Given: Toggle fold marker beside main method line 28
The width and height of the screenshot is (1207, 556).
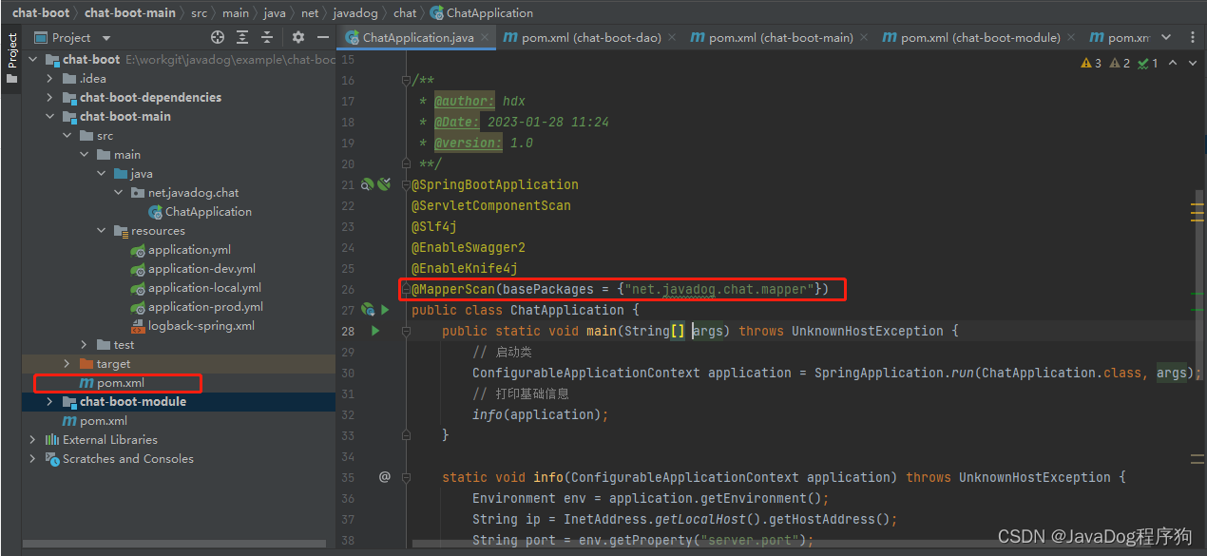Looking at the screenshot, I should pos(406,331).
